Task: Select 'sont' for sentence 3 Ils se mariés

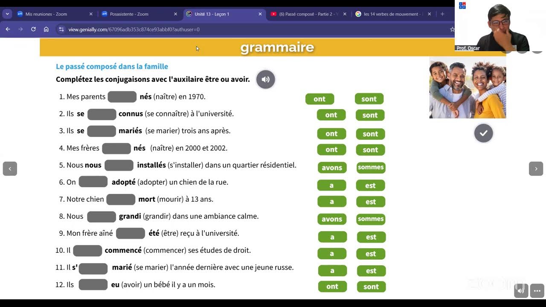Action: coord(370,134)
